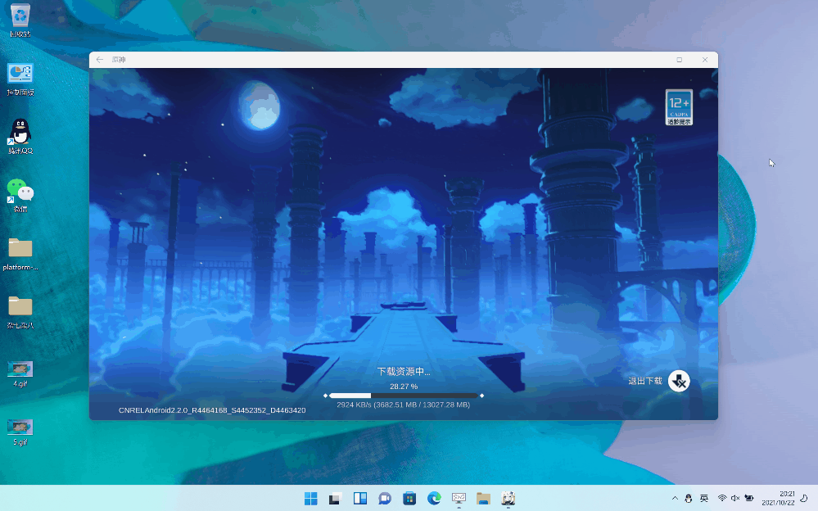Open Microsoft Store from the taskbar
Image resolution: width=818 pixels, height=511 pixels.
tap(409, 497)
